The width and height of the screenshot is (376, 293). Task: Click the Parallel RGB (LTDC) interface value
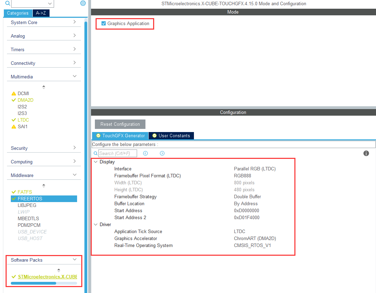(255, 169)
